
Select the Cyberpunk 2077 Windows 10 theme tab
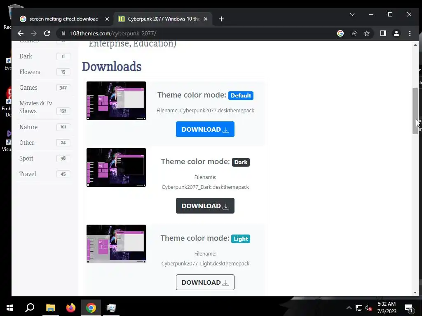[x=163, y=19]
